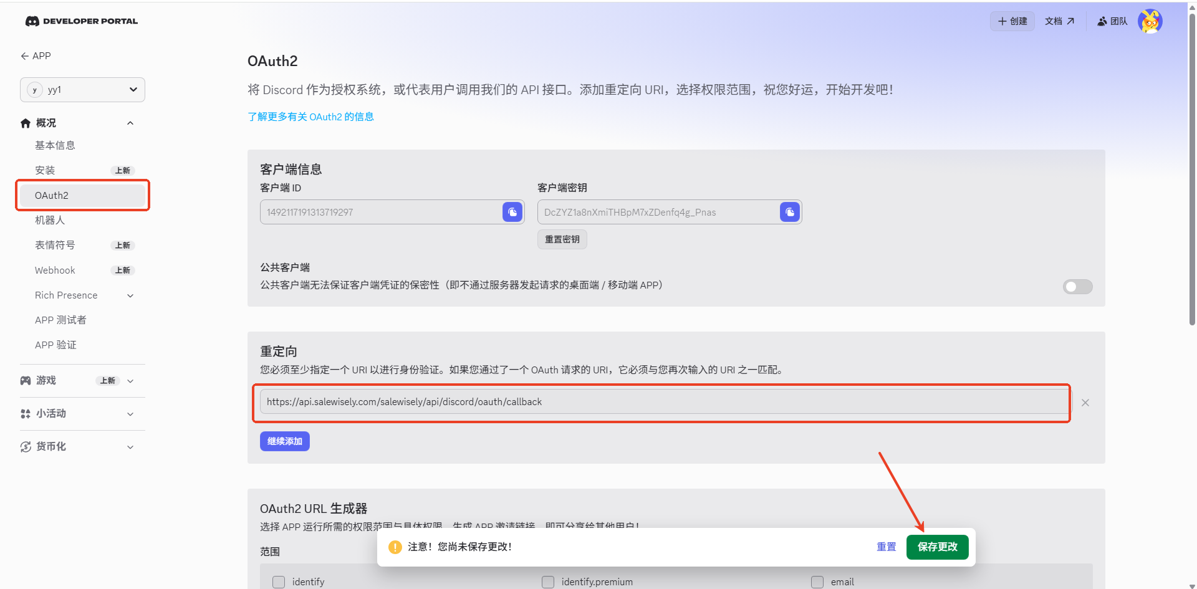Open the APP 验证 page
This screenshot has height=589, width=1197.
[x=55, y=345]
